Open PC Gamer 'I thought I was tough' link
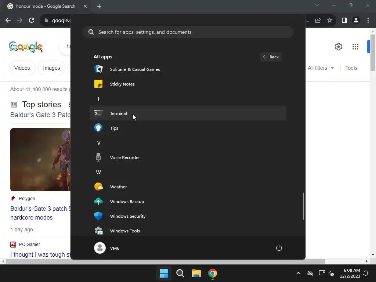This screenshot has width=376, height=282. click(40, 254)
